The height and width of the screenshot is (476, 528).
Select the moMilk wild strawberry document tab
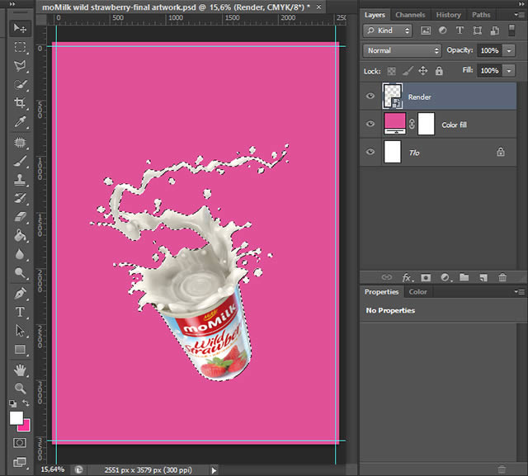176,7
